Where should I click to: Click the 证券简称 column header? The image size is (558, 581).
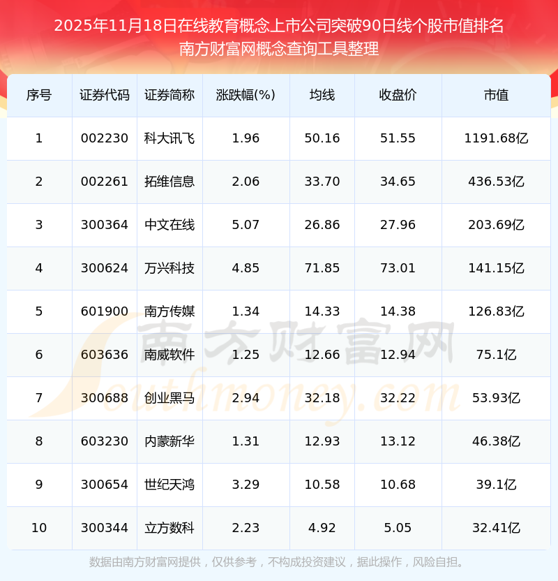pos(169,95)
